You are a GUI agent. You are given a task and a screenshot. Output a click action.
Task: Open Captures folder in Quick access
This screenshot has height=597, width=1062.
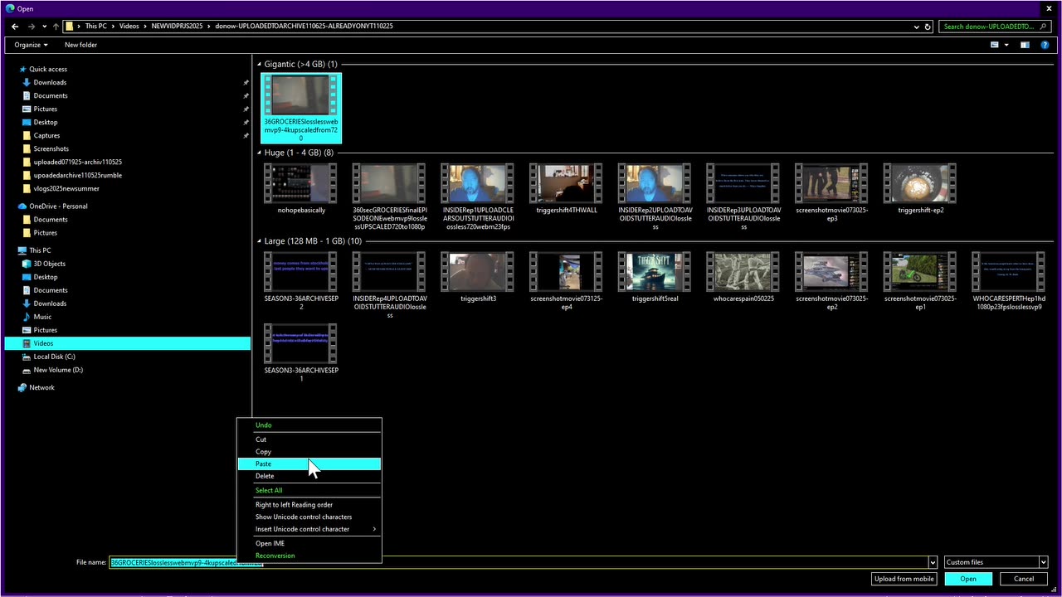pos(46,135)
